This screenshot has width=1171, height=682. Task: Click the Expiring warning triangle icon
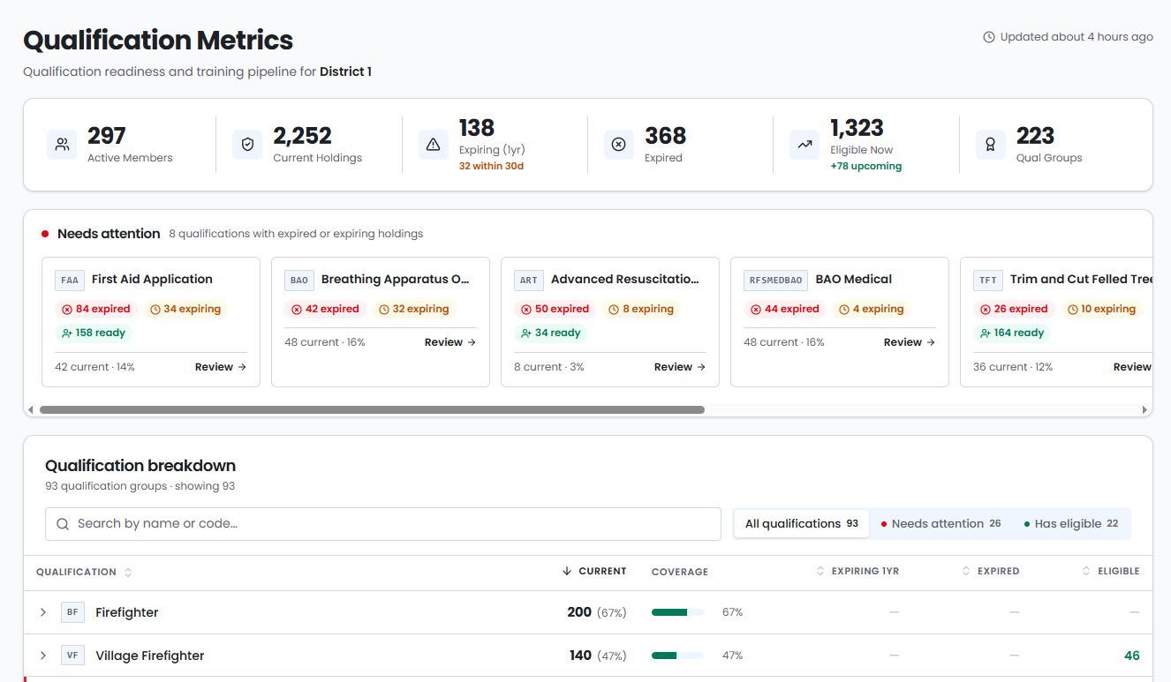pos(433,145)
